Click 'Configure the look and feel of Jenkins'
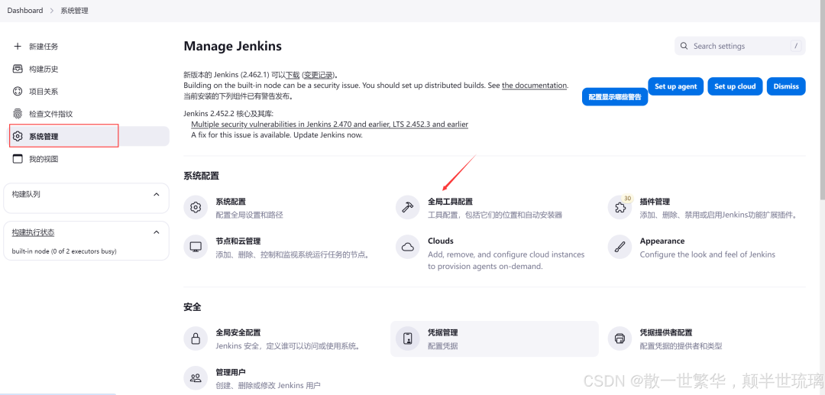 (x=707, y=254)
